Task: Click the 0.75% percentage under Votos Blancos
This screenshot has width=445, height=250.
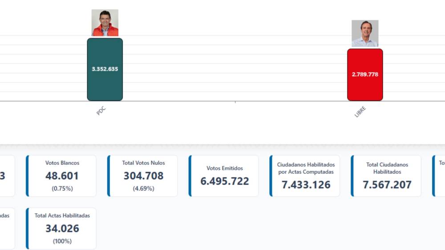Action: 62,188
